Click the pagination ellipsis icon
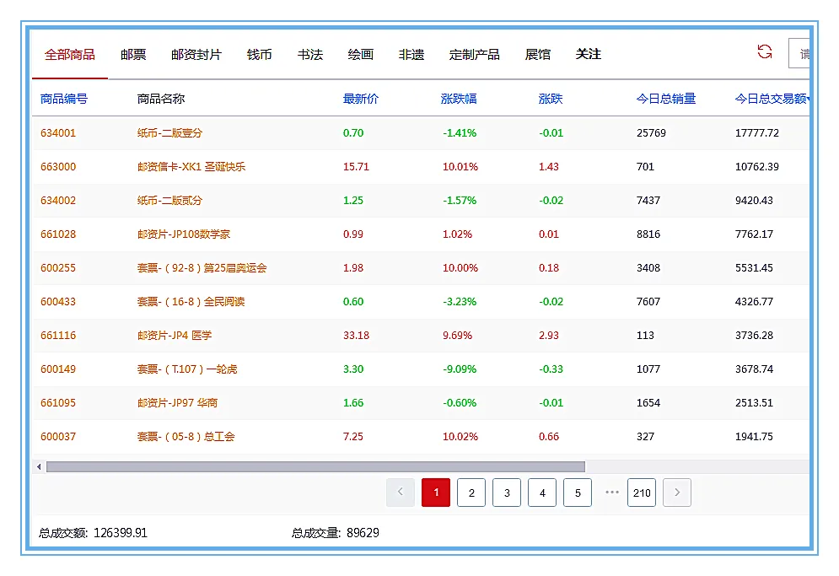This screenshot has height=576, width=839. tap(611, 493)
